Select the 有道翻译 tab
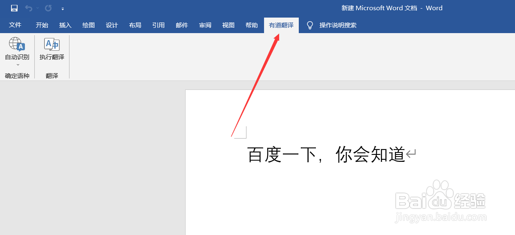 (281, 25)
